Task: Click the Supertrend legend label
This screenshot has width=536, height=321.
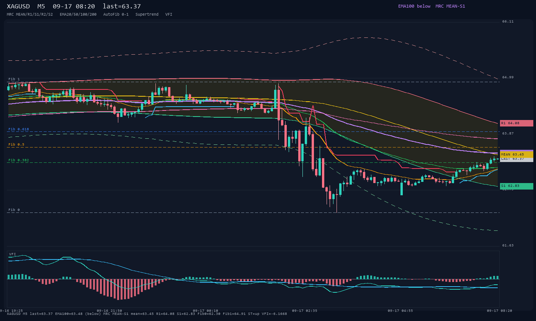Action: [147, 15]
